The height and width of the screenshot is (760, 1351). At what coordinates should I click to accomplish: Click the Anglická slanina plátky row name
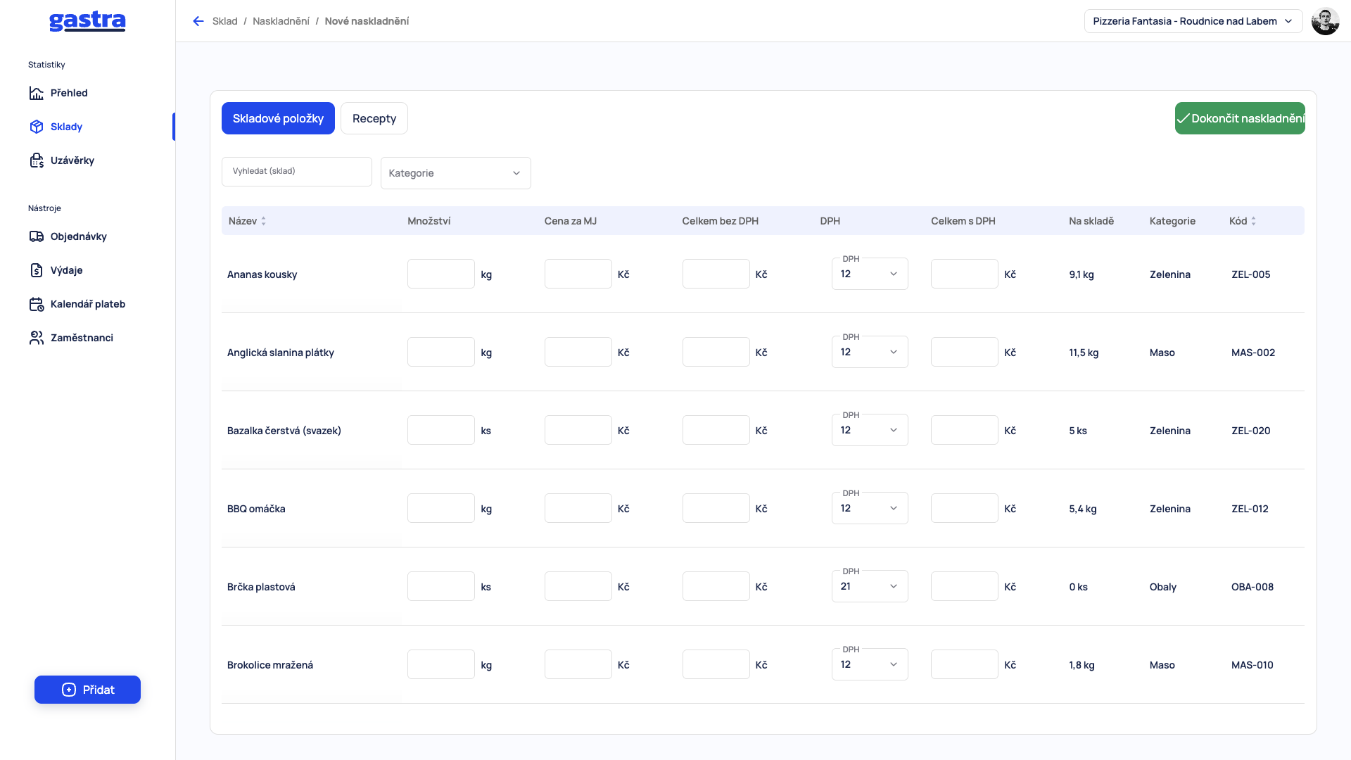pos(281,353)
